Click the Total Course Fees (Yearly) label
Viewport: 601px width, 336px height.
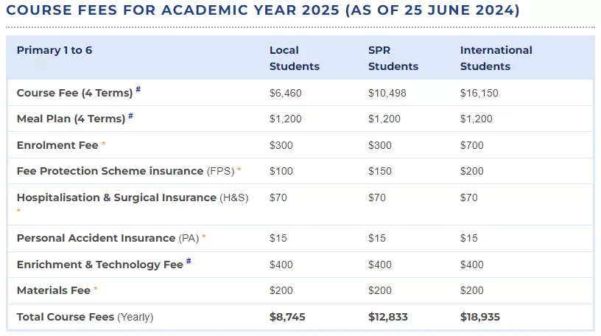pyautogui.click(x=85, y=317)
